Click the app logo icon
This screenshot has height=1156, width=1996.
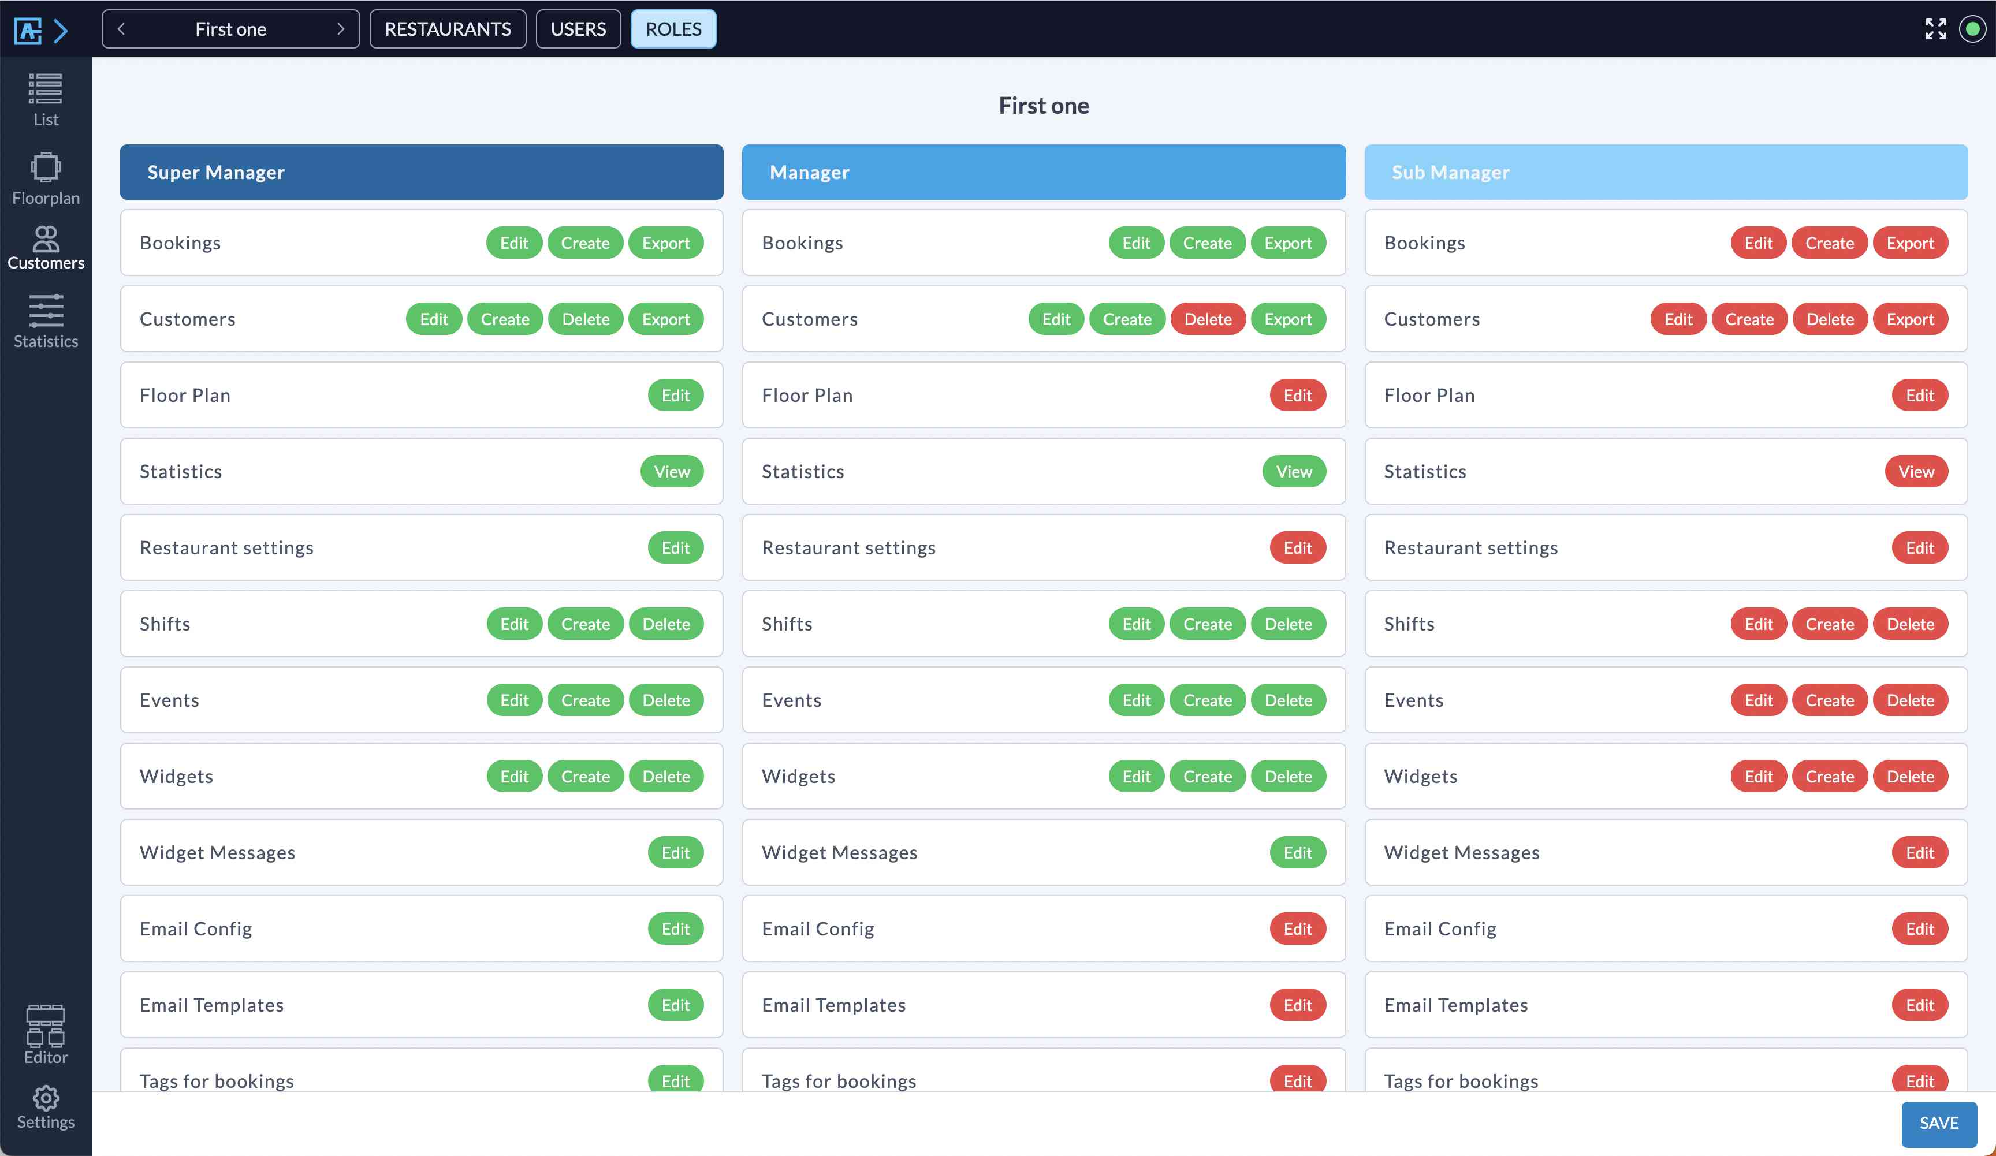[28, 30]
